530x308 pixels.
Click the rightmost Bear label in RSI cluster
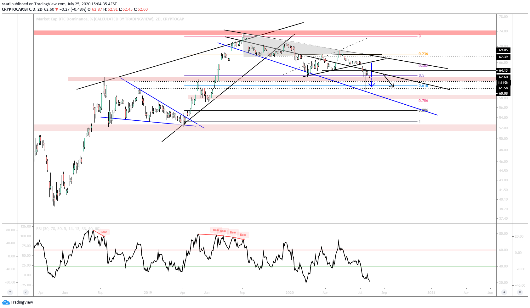coord(243,235)
